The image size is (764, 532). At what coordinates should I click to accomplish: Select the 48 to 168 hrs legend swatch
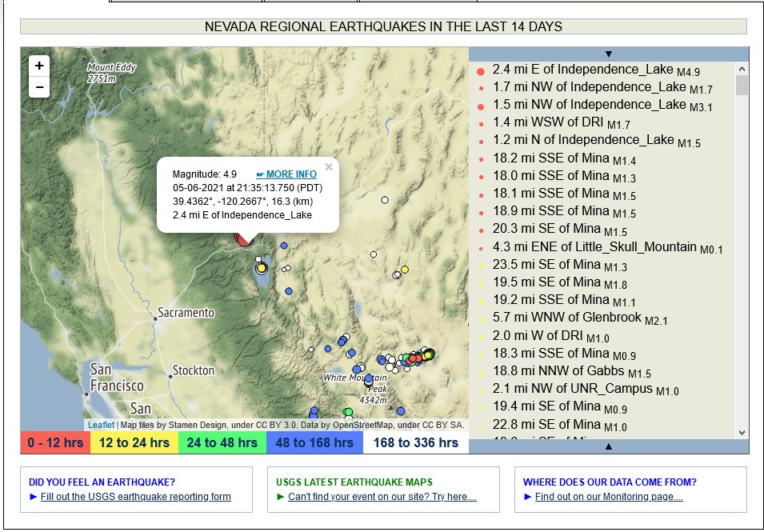click(x=314, y=443)
